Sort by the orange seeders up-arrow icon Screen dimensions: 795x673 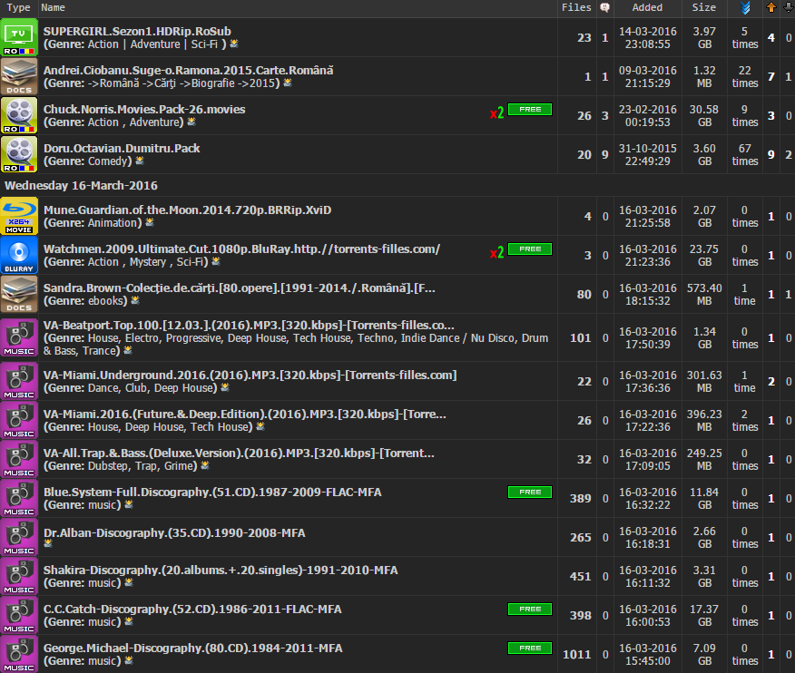click(771, 7)
